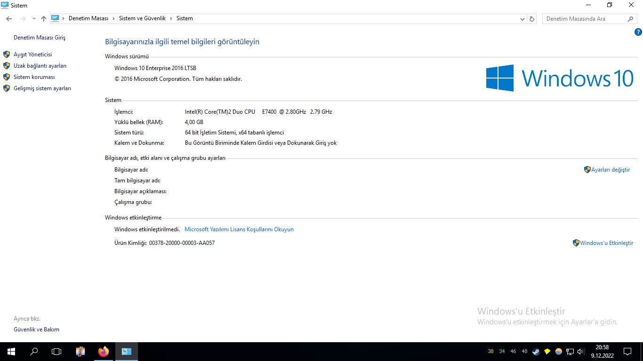Click the Windows 10 Enterprise 2016 LTSB text
The width and height of the screenshot is (643, 361).
pos(155,68)
